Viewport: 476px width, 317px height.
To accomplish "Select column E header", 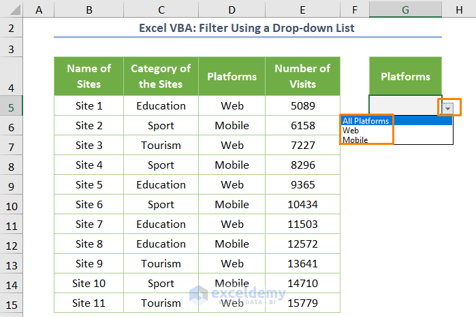I will tap(302, 8).
